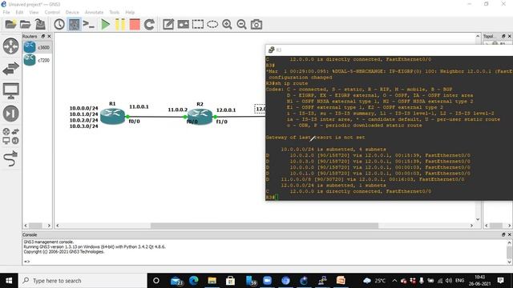Select the Add a link cable tool
Viewport: 513px width, 288px height.
(10, 158)
